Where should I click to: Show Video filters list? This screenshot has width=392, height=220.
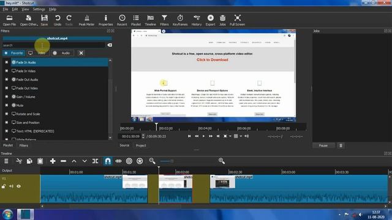click(38, 53)
